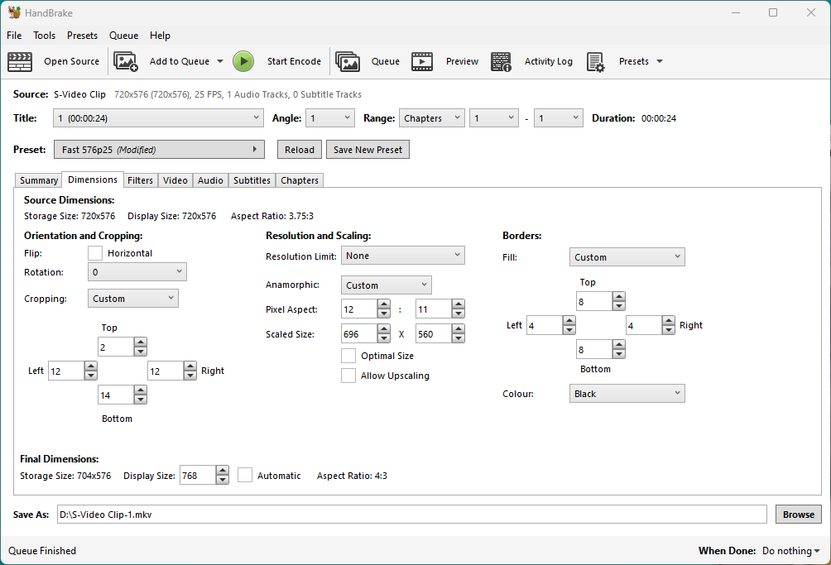Increase the Borders Top value
The height and width of the screenshot is (565, 831).
pyautogui.click(x=619, y=297)
